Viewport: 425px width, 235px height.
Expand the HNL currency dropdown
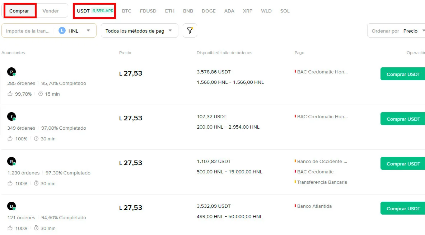(88, 30)
